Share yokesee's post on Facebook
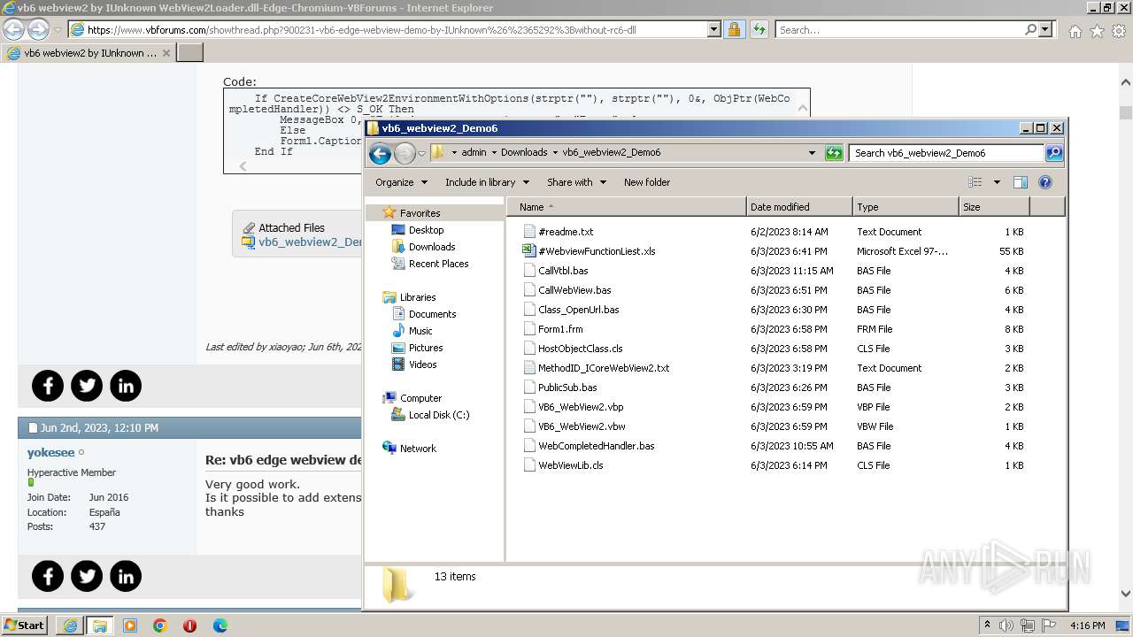This screenshot has height=637, width=1133. click(48, 576)
